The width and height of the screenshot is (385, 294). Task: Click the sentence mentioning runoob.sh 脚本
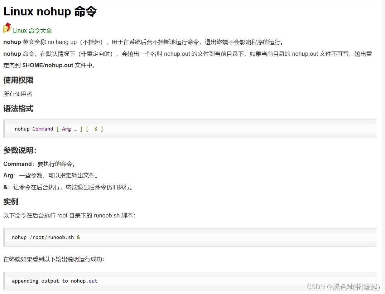tap(69, 216)
